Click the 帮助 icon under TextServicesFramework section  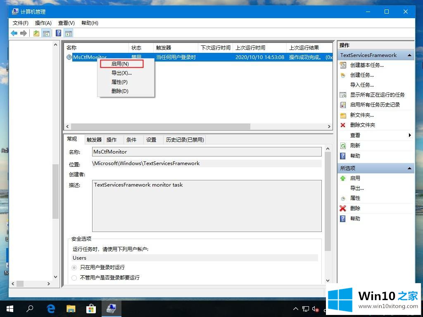(343, 156)
